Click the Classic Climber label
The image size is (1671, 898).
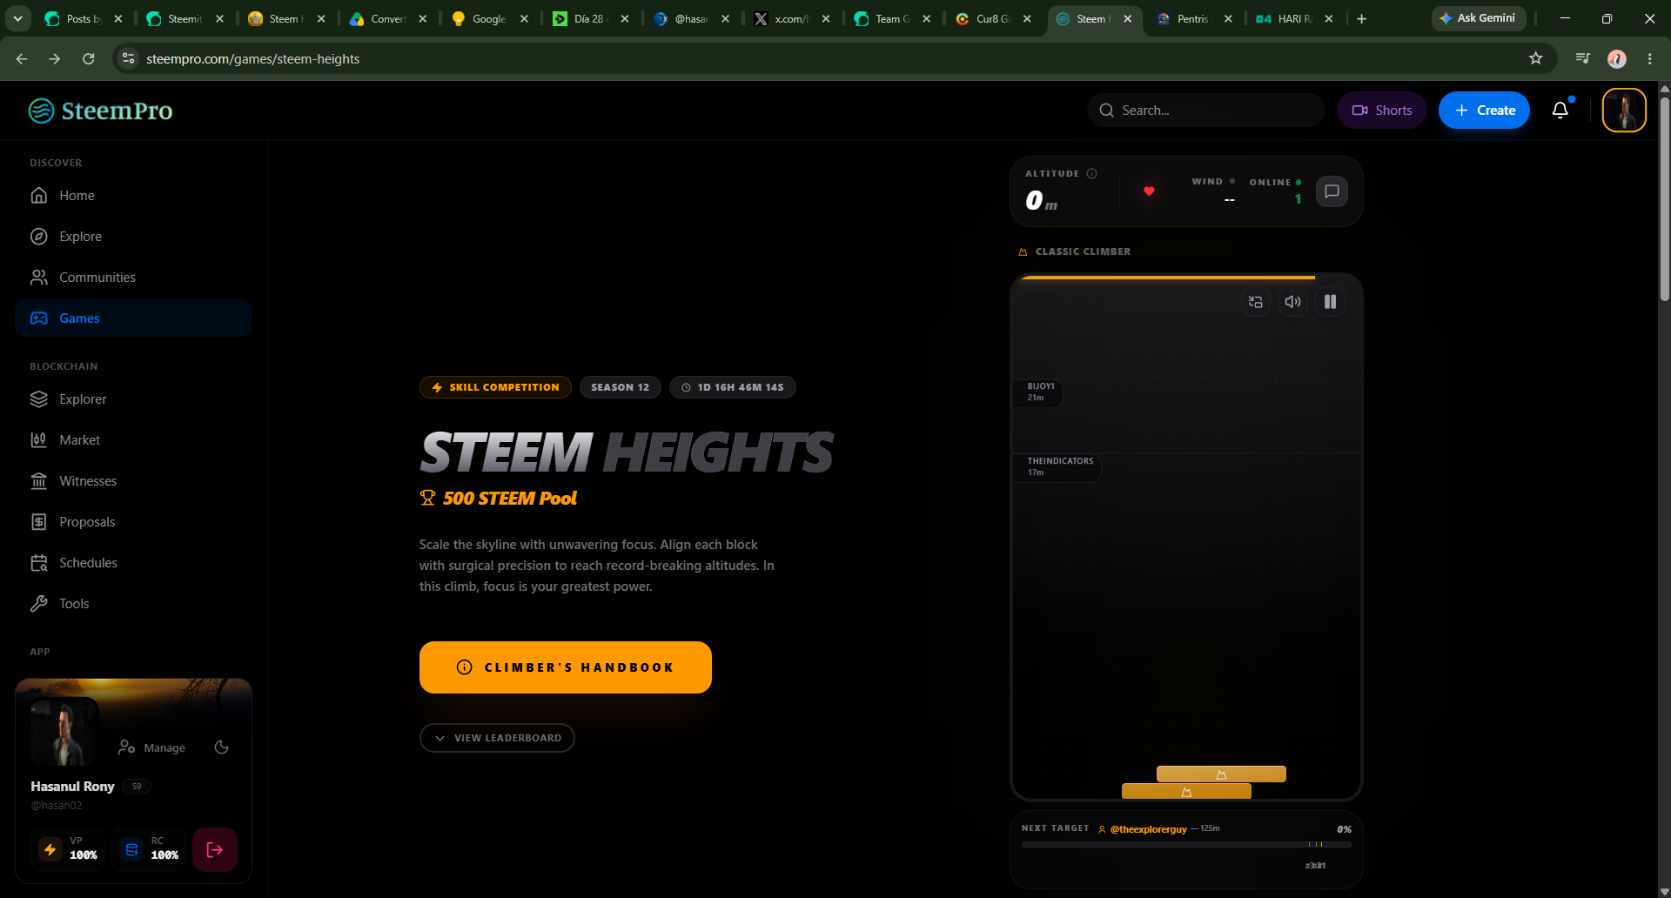[x=1083, y=251]
